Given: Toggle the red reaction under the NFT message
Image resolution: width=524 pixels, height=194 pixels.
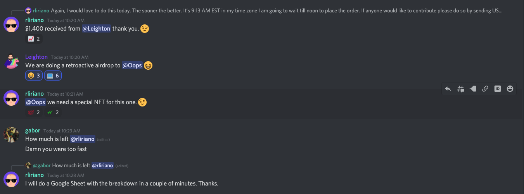Looking at the screenshot, I should pos(34,112).
